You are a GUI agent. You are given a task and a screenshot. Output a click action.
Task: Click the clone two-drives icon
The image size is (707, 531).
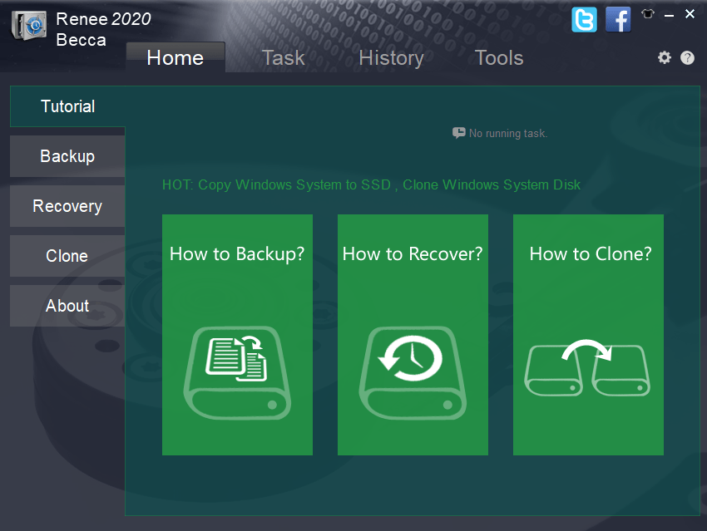[x=587, y=367]
